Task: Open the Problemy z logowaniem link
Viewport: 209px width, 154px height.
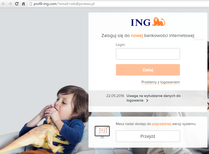Action: click(161, 82)
